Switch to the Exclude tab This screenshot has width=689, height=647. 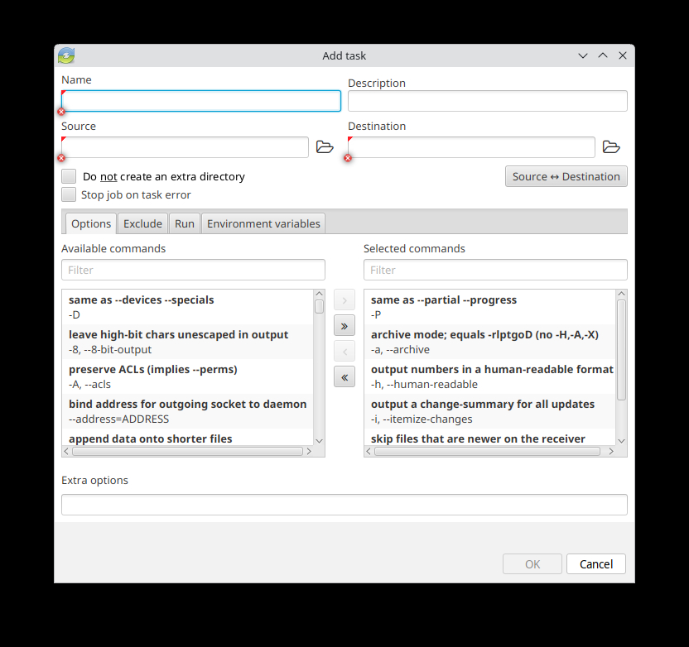click(142, 223)
